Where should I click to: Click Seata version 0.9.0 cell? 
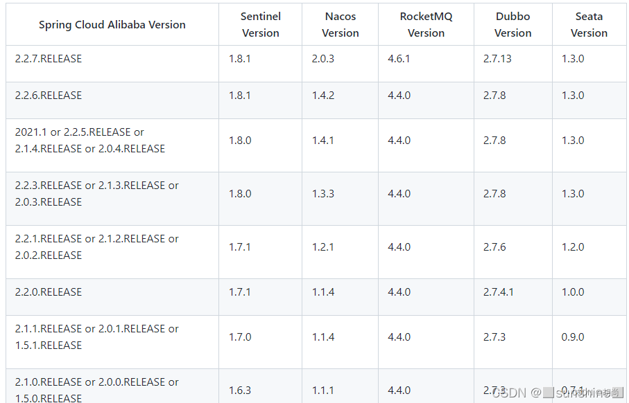point(573,337)
